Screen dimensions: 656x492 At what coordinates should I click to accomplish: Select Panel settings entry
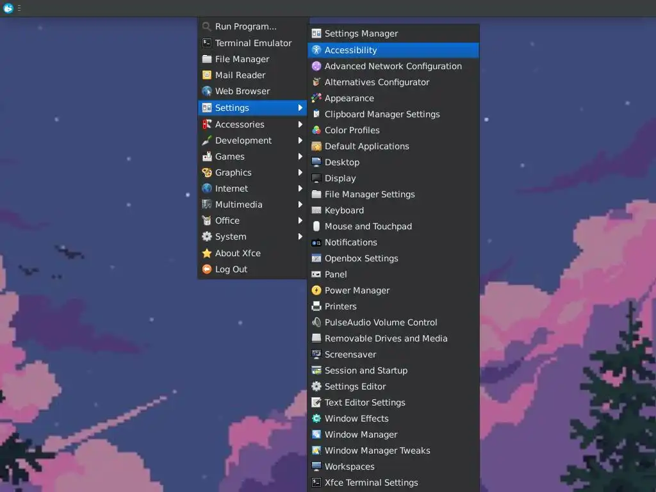click(x=393, y=274)
